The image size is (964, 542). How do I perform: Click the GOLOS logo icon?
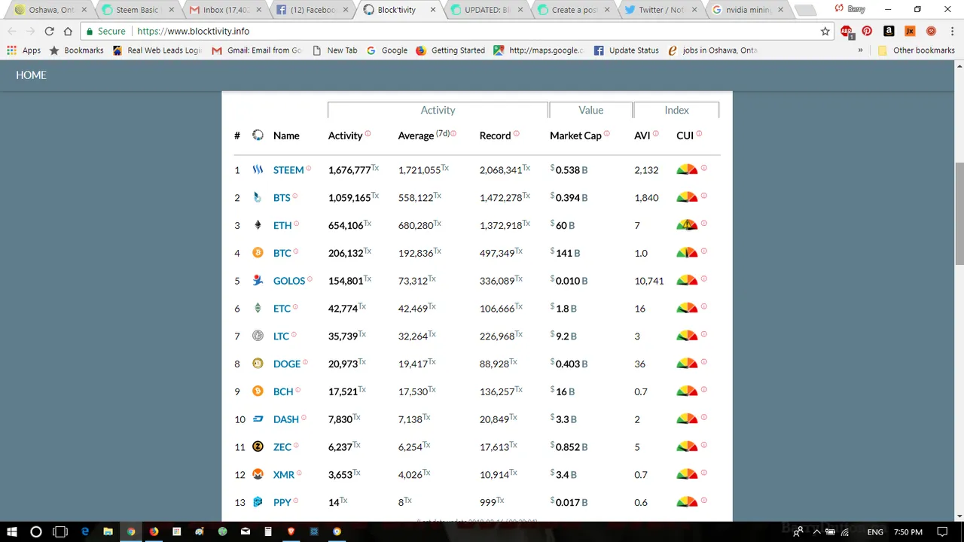(258, 280)
